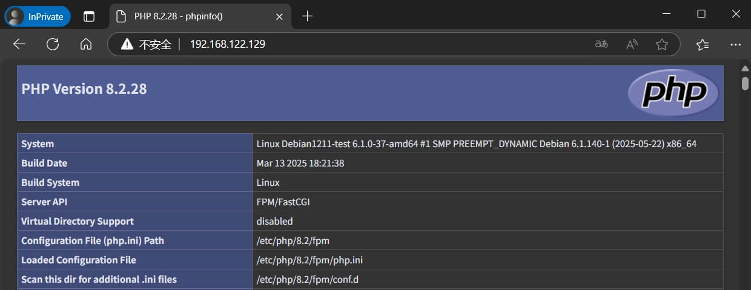Screen dimensions: 751x290
Task: Select Scan this dir for additional .ini files
Action: [99, 279]
